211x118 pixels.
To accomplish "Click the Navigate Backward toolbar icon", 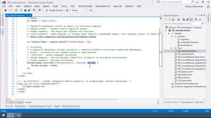I will (x=5, y=10).
